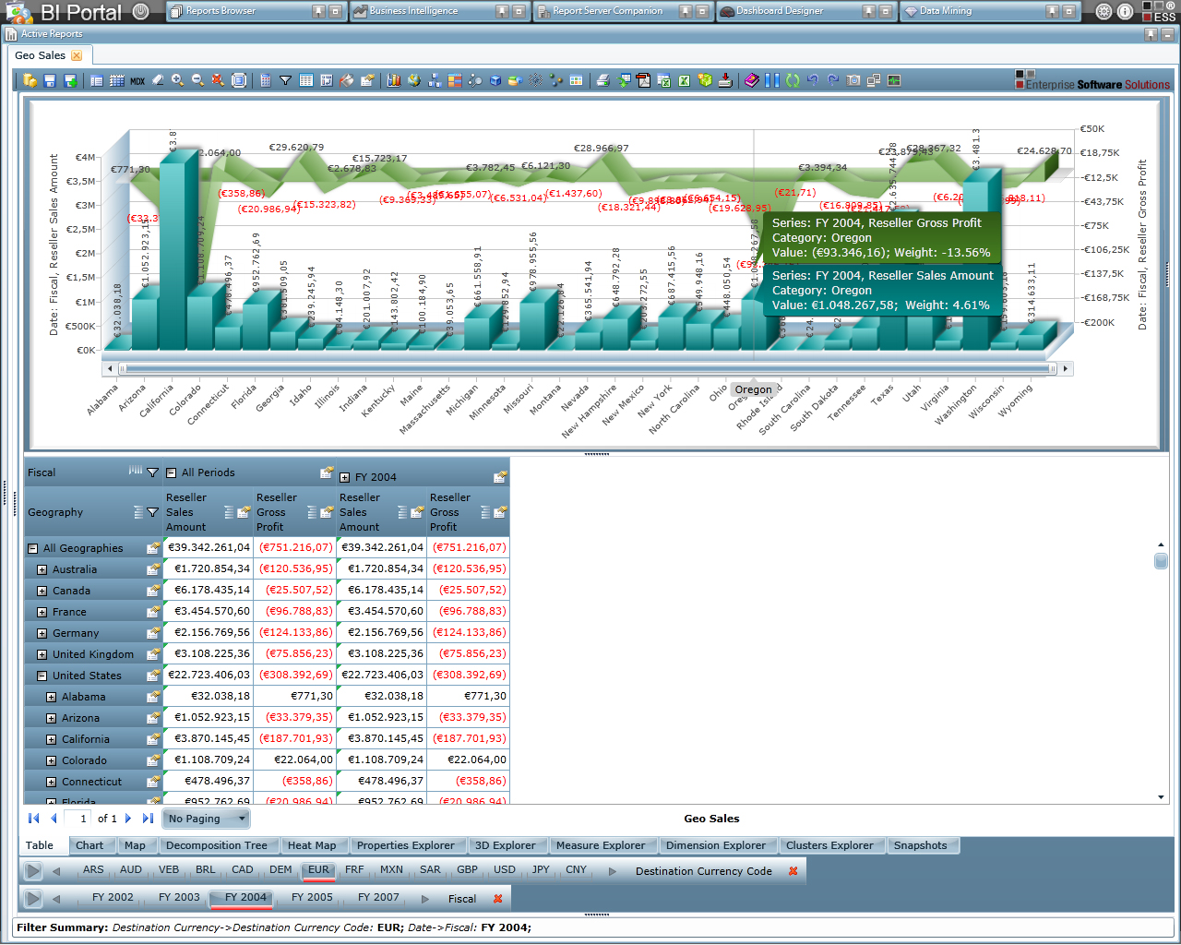Open the portal settings gear icon
1181x945 pixels.
pos(1103,12)
